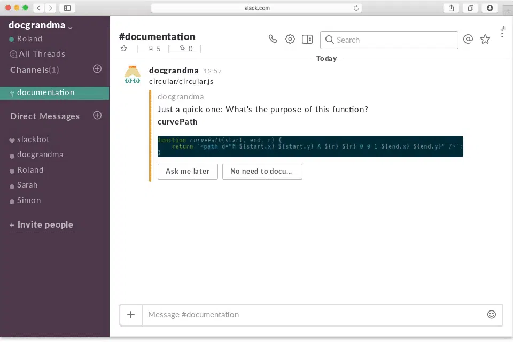Open the Direct Messages heading
Viewport: 513px width, 342px height.
click(45, 116)
